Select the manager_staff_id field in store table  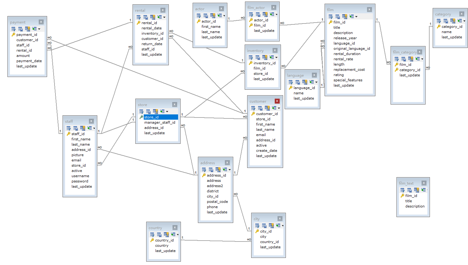[x=160, y=122]
